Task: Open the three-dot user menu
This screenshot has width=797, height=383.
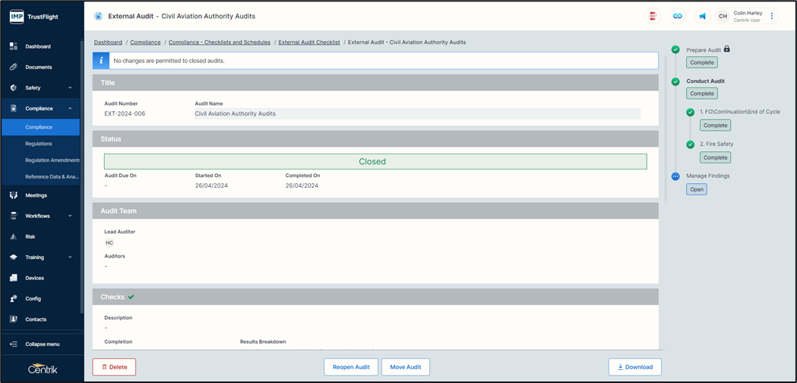Action: 772,16
